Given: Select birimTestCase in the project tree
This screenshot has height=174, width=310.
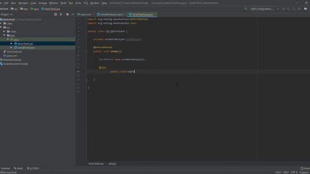Looking at the screenshot, I should pyautogui.click(x=25, y=43).
